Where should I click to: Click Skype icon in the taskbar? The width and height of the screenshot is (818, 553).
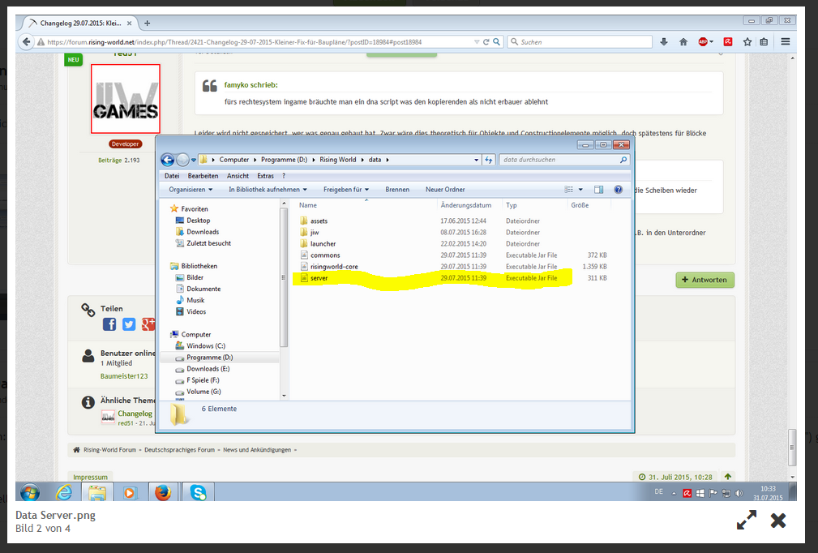click(x=198, y=492)
